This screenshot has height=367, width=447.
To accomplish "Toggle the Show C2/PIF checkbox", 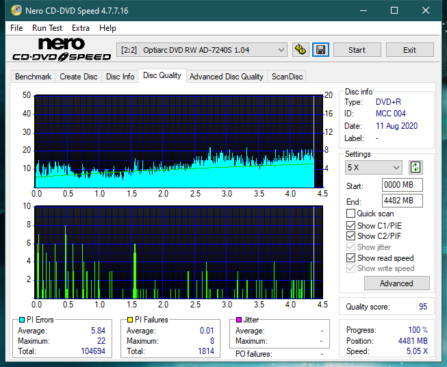I will pos(350,236).
